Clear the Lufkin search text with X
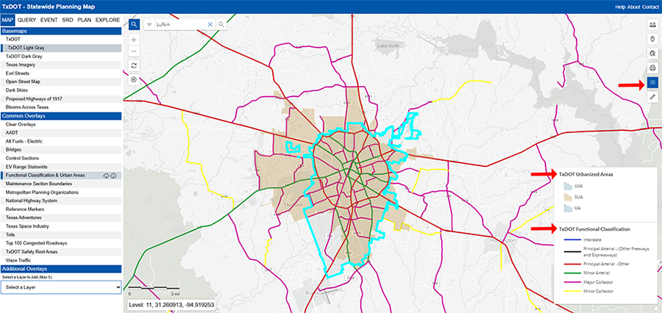Image resolution: width=662 pixels, height=313 pixels. pyautogui.click(x=210, y=24)
